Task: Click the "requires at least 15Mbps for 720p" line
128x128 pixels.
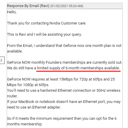Action: point(61,79)
